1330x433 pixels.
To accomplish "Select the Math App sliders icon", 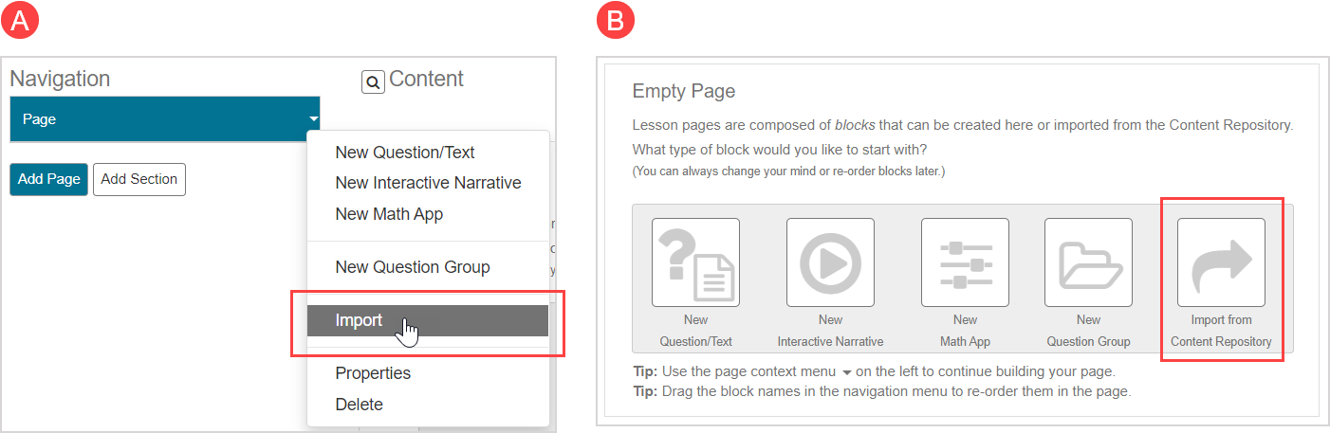I will (x=965, y=262).
